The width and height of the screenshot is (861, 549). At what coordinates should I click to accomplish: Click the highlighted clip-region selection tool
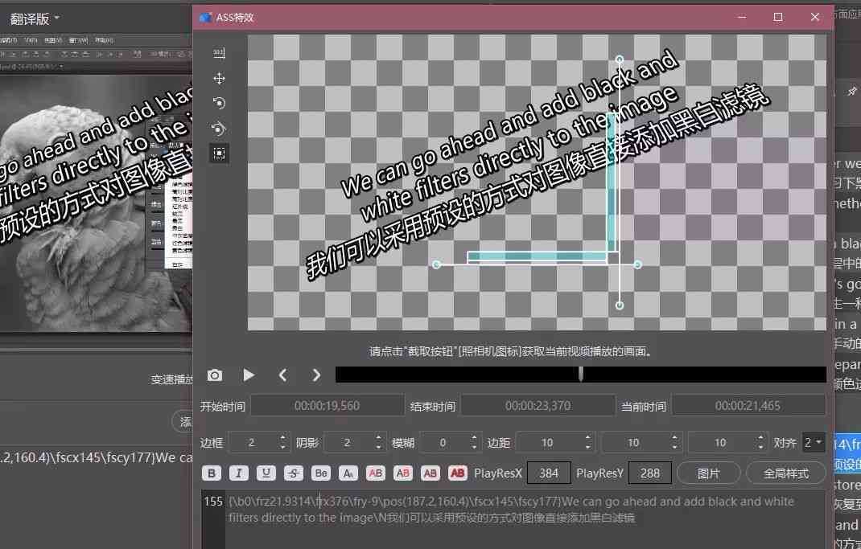(219, 153)
